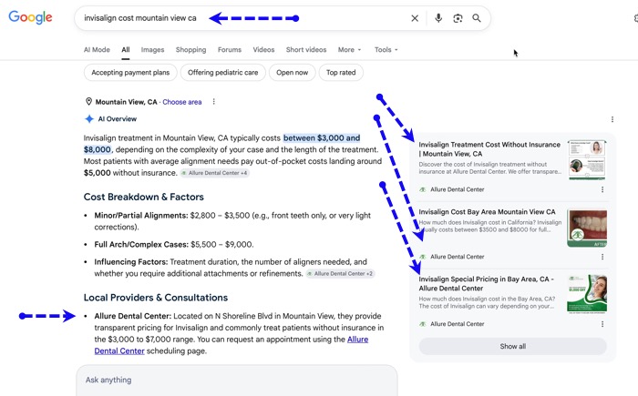Open three-dot menu next to Choose area
This screenshot has width=638, height=396.
click(213, 102)
